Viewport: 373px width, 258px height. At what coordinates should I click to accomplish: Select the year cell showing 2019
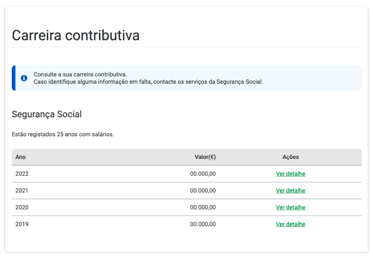pyautogui.click(x=22, y=224)
